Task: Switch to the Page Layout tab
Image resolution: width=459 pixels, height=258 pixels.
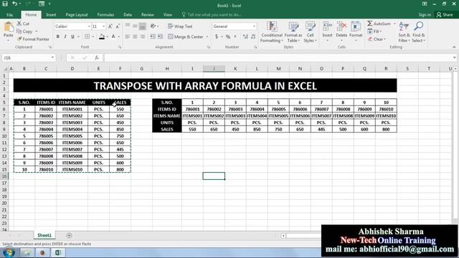Action: [77, 14]
